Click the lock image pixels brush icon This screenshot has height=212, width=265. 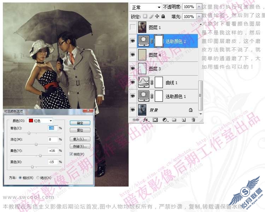(151, 16)
